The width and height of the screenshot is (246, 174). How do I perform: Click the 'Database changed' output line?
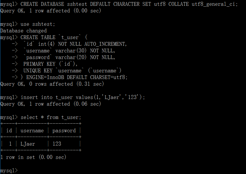(23, 31)
